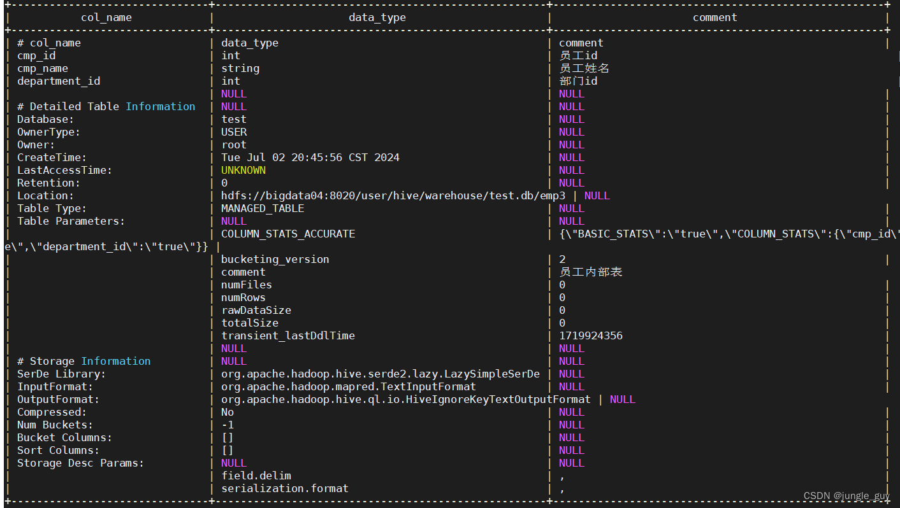Click the 'field.delim' parameter

coord(256,476)
